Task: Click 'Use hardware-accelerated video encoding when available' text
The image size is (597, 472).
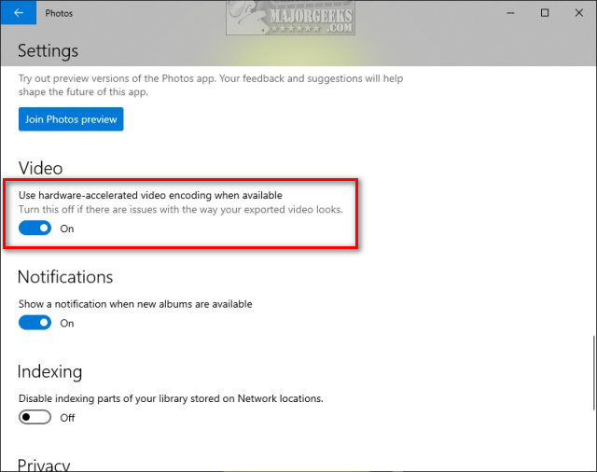Action: pyautogui.click(x=150, y=195)
